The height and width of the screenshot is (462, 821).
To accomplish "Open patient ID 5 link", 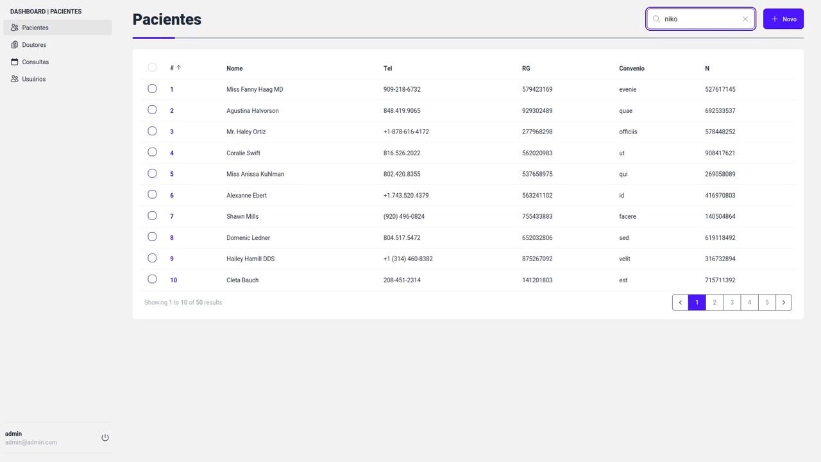I will tap(172, 175).
